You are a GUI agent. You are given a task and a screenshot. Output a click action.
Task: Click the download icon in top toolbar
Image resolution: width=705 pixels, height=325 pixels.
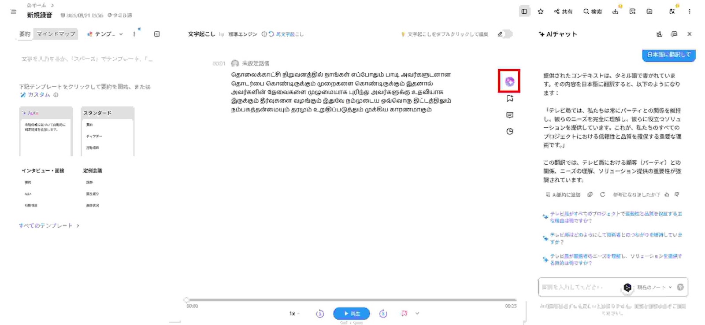click(x=615, y=11)
